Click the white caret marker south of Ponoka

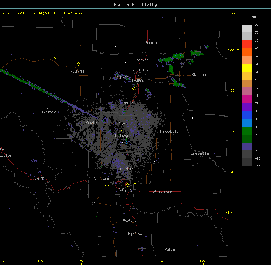115,46
